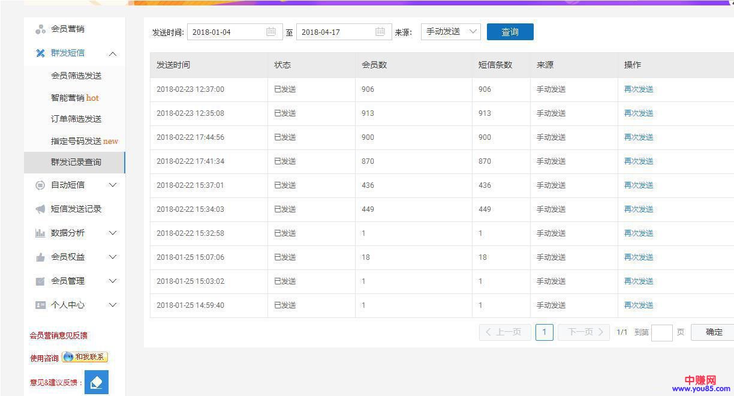Click the 群发短信 sidebar icon

coord(40,53)
